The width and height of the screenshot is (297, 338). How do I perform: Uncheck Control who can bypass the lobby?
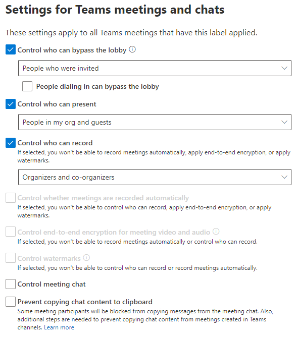coord(11,49)
